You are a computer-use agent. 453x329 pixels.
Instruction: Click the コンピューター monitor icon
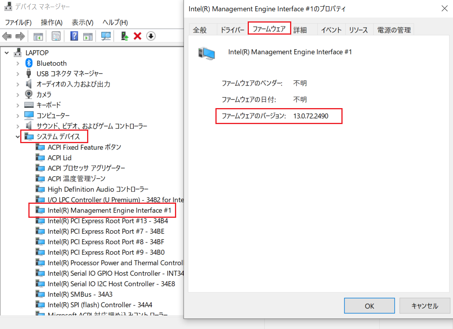point(29,115)
